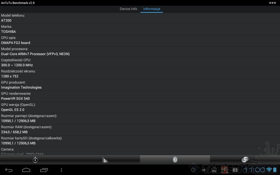This screenshot has width=280, height=175.
Task: Switch to the Device Info tab
Action: (x=128, y=9)
